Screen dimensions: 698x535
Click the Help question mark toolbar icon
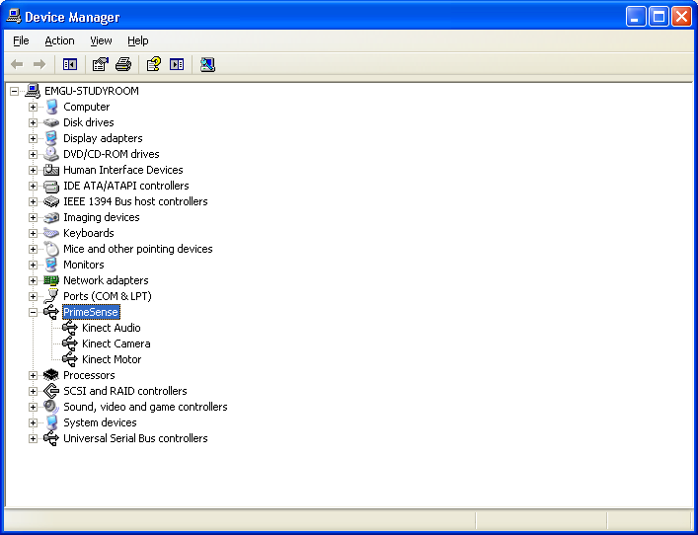coord(154,64)
